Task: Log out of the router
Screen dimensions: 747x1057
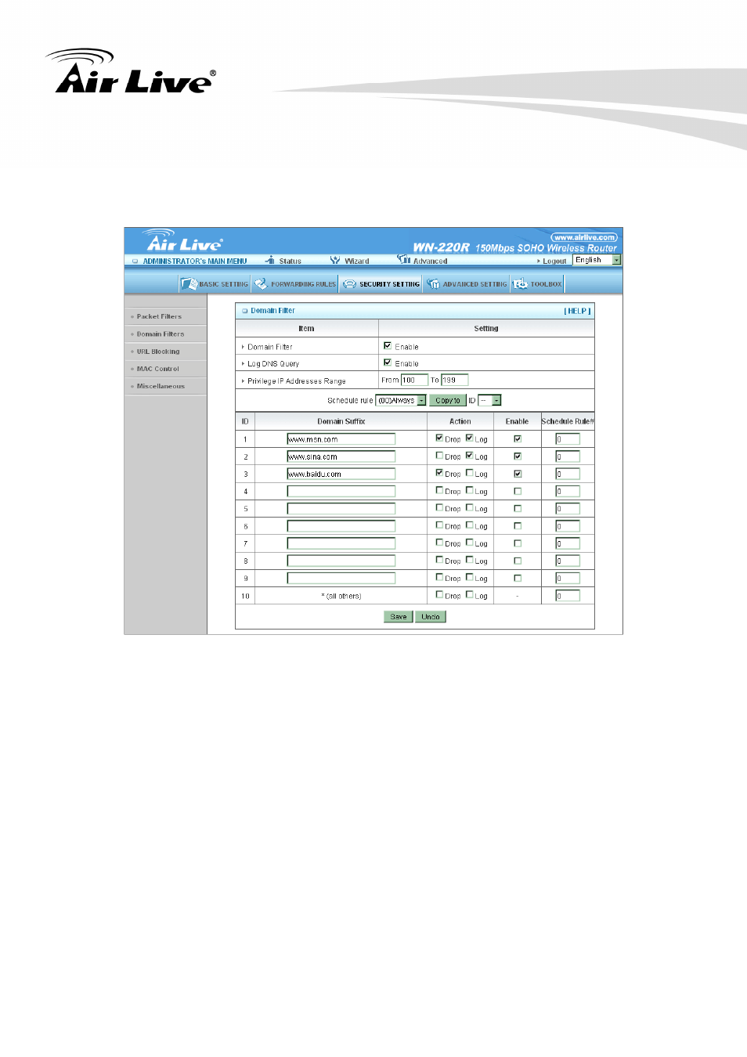Action: (x=554, y=262)
